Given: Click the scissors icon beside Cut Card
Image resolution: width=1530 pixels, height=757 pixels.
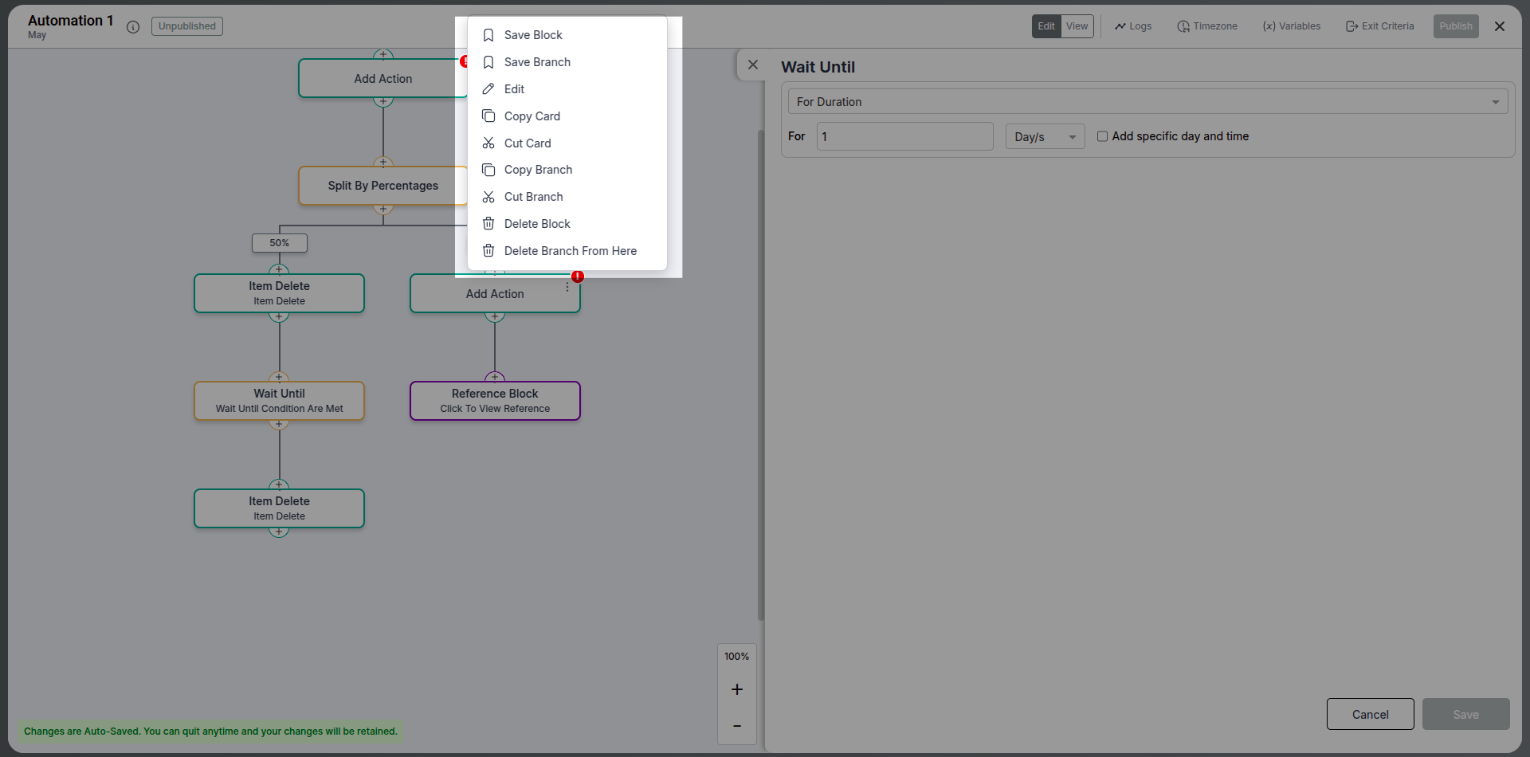Looking at the screenshot, I should (488, 143).
